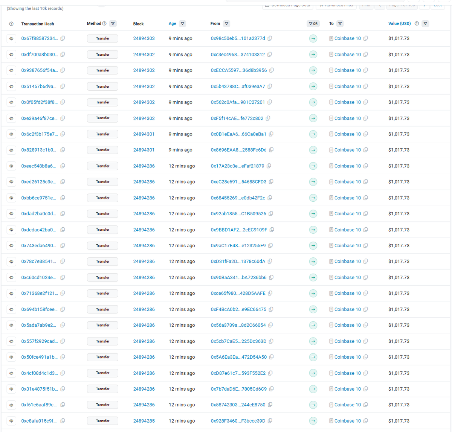Screen dimensions: 452x432
Task: Open block 24894301 in 0x6c2f3b175e7 row
Action: tap(144, 134)
